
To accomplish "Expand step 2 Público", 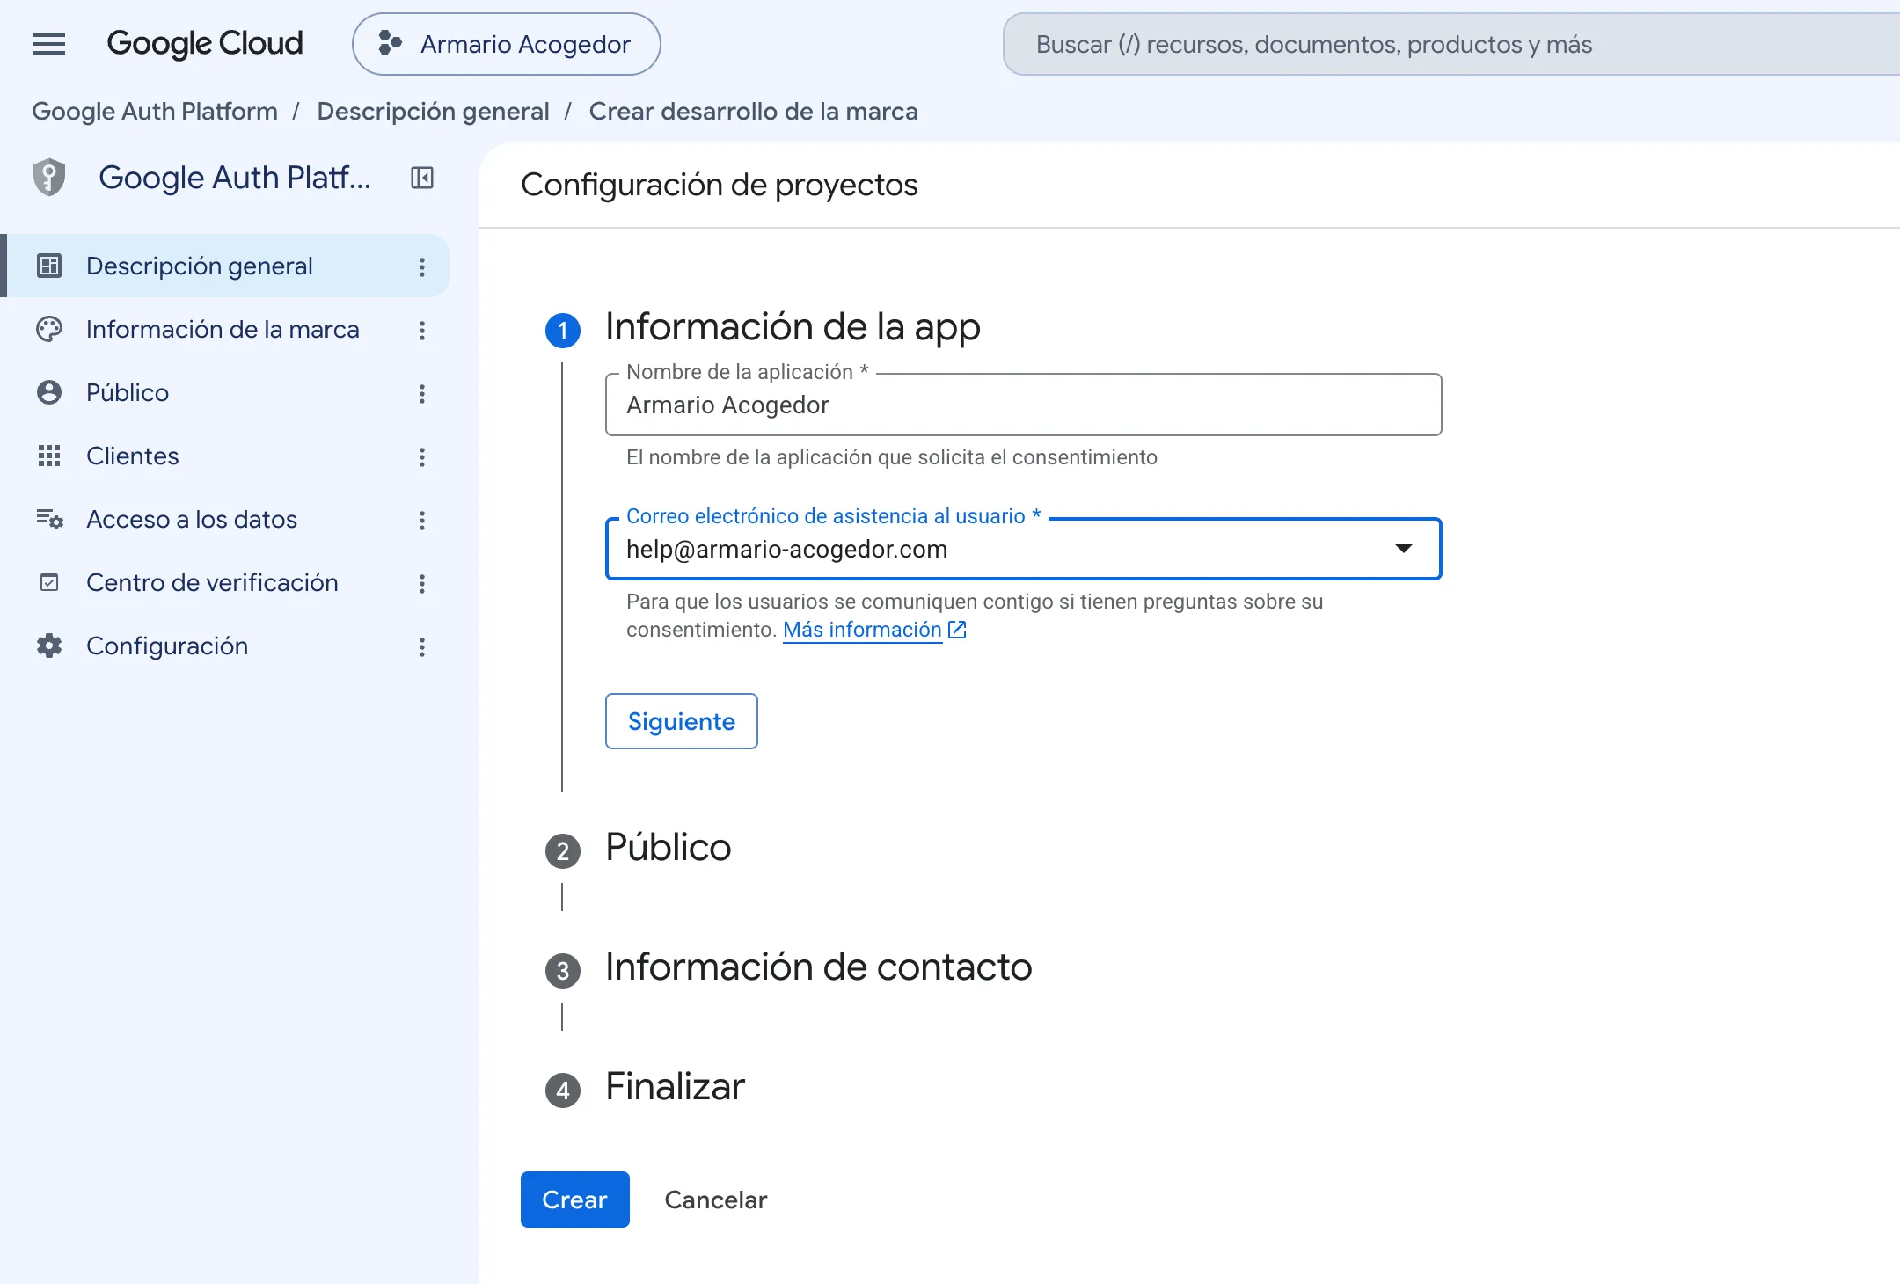I will point(669,848).
